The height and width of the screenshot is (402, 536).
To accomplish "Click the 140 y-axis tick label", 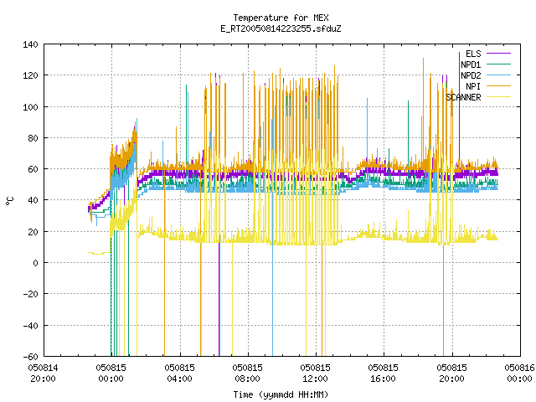I will click(30, 44).
